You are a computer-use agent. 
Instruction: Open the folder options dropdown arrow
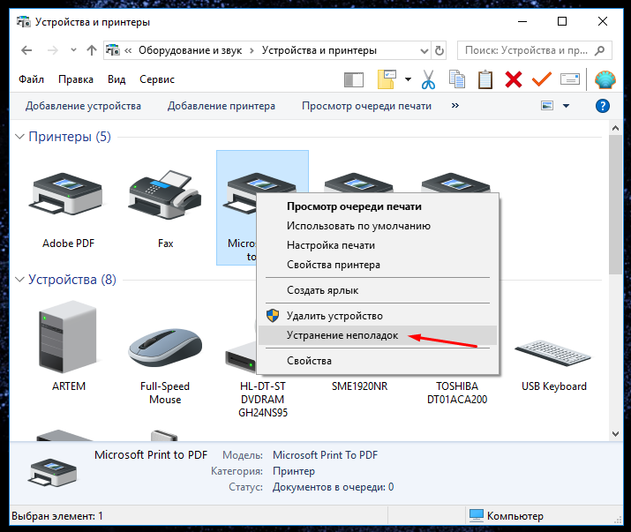(408, 79)
